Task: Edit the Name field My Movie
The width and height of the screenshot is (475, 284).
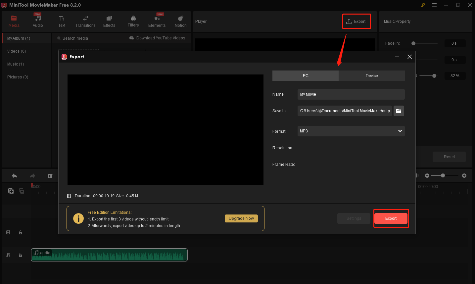Action: [x=351, y=94]
